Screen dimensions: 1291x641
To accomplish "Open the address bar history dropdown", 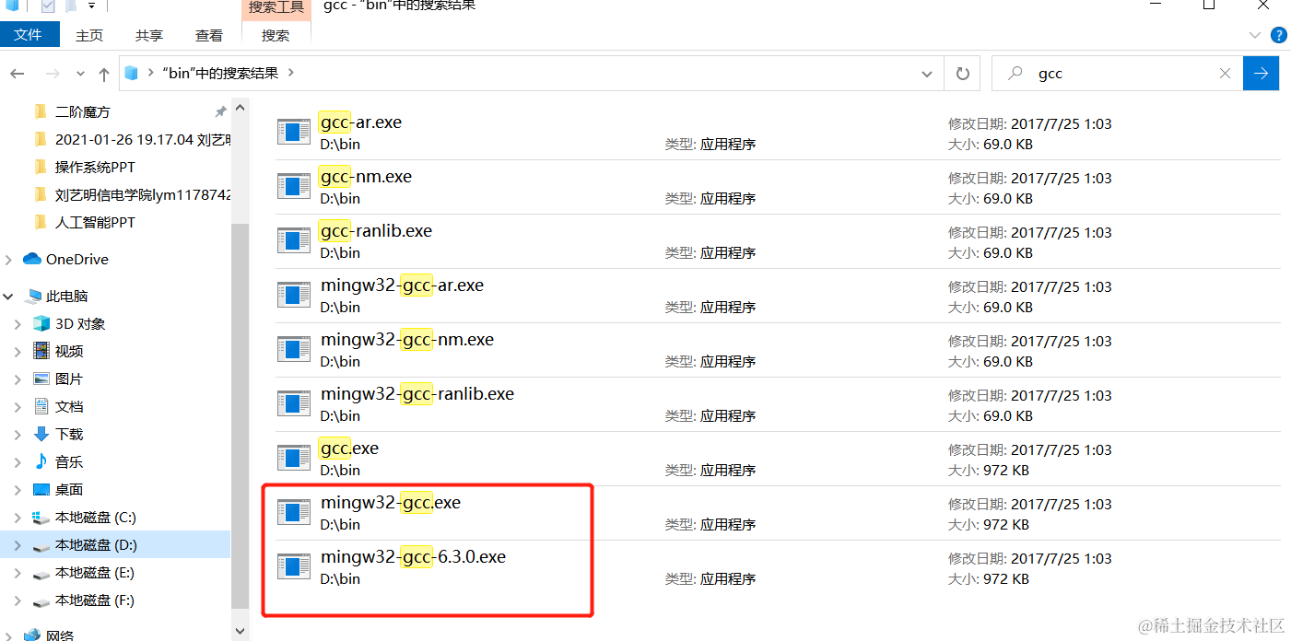I will click(x=928, y=74).
